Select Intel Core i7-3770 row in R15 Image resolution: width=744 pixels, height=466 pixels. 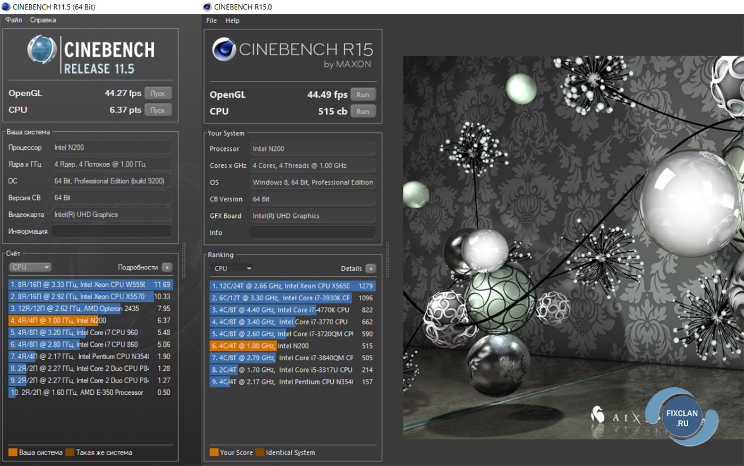click(x=293, y=322)
